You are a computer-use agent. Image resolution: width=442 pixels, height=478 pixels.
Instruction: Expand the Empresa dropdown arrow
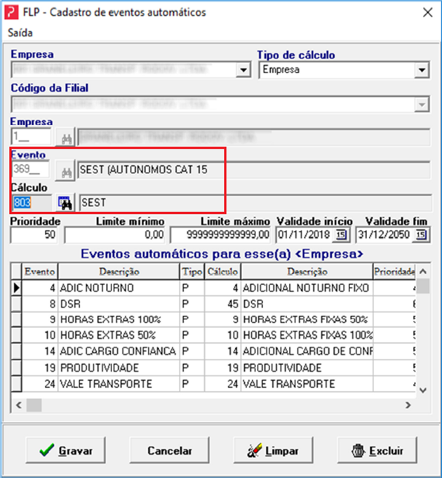[243, 69]
